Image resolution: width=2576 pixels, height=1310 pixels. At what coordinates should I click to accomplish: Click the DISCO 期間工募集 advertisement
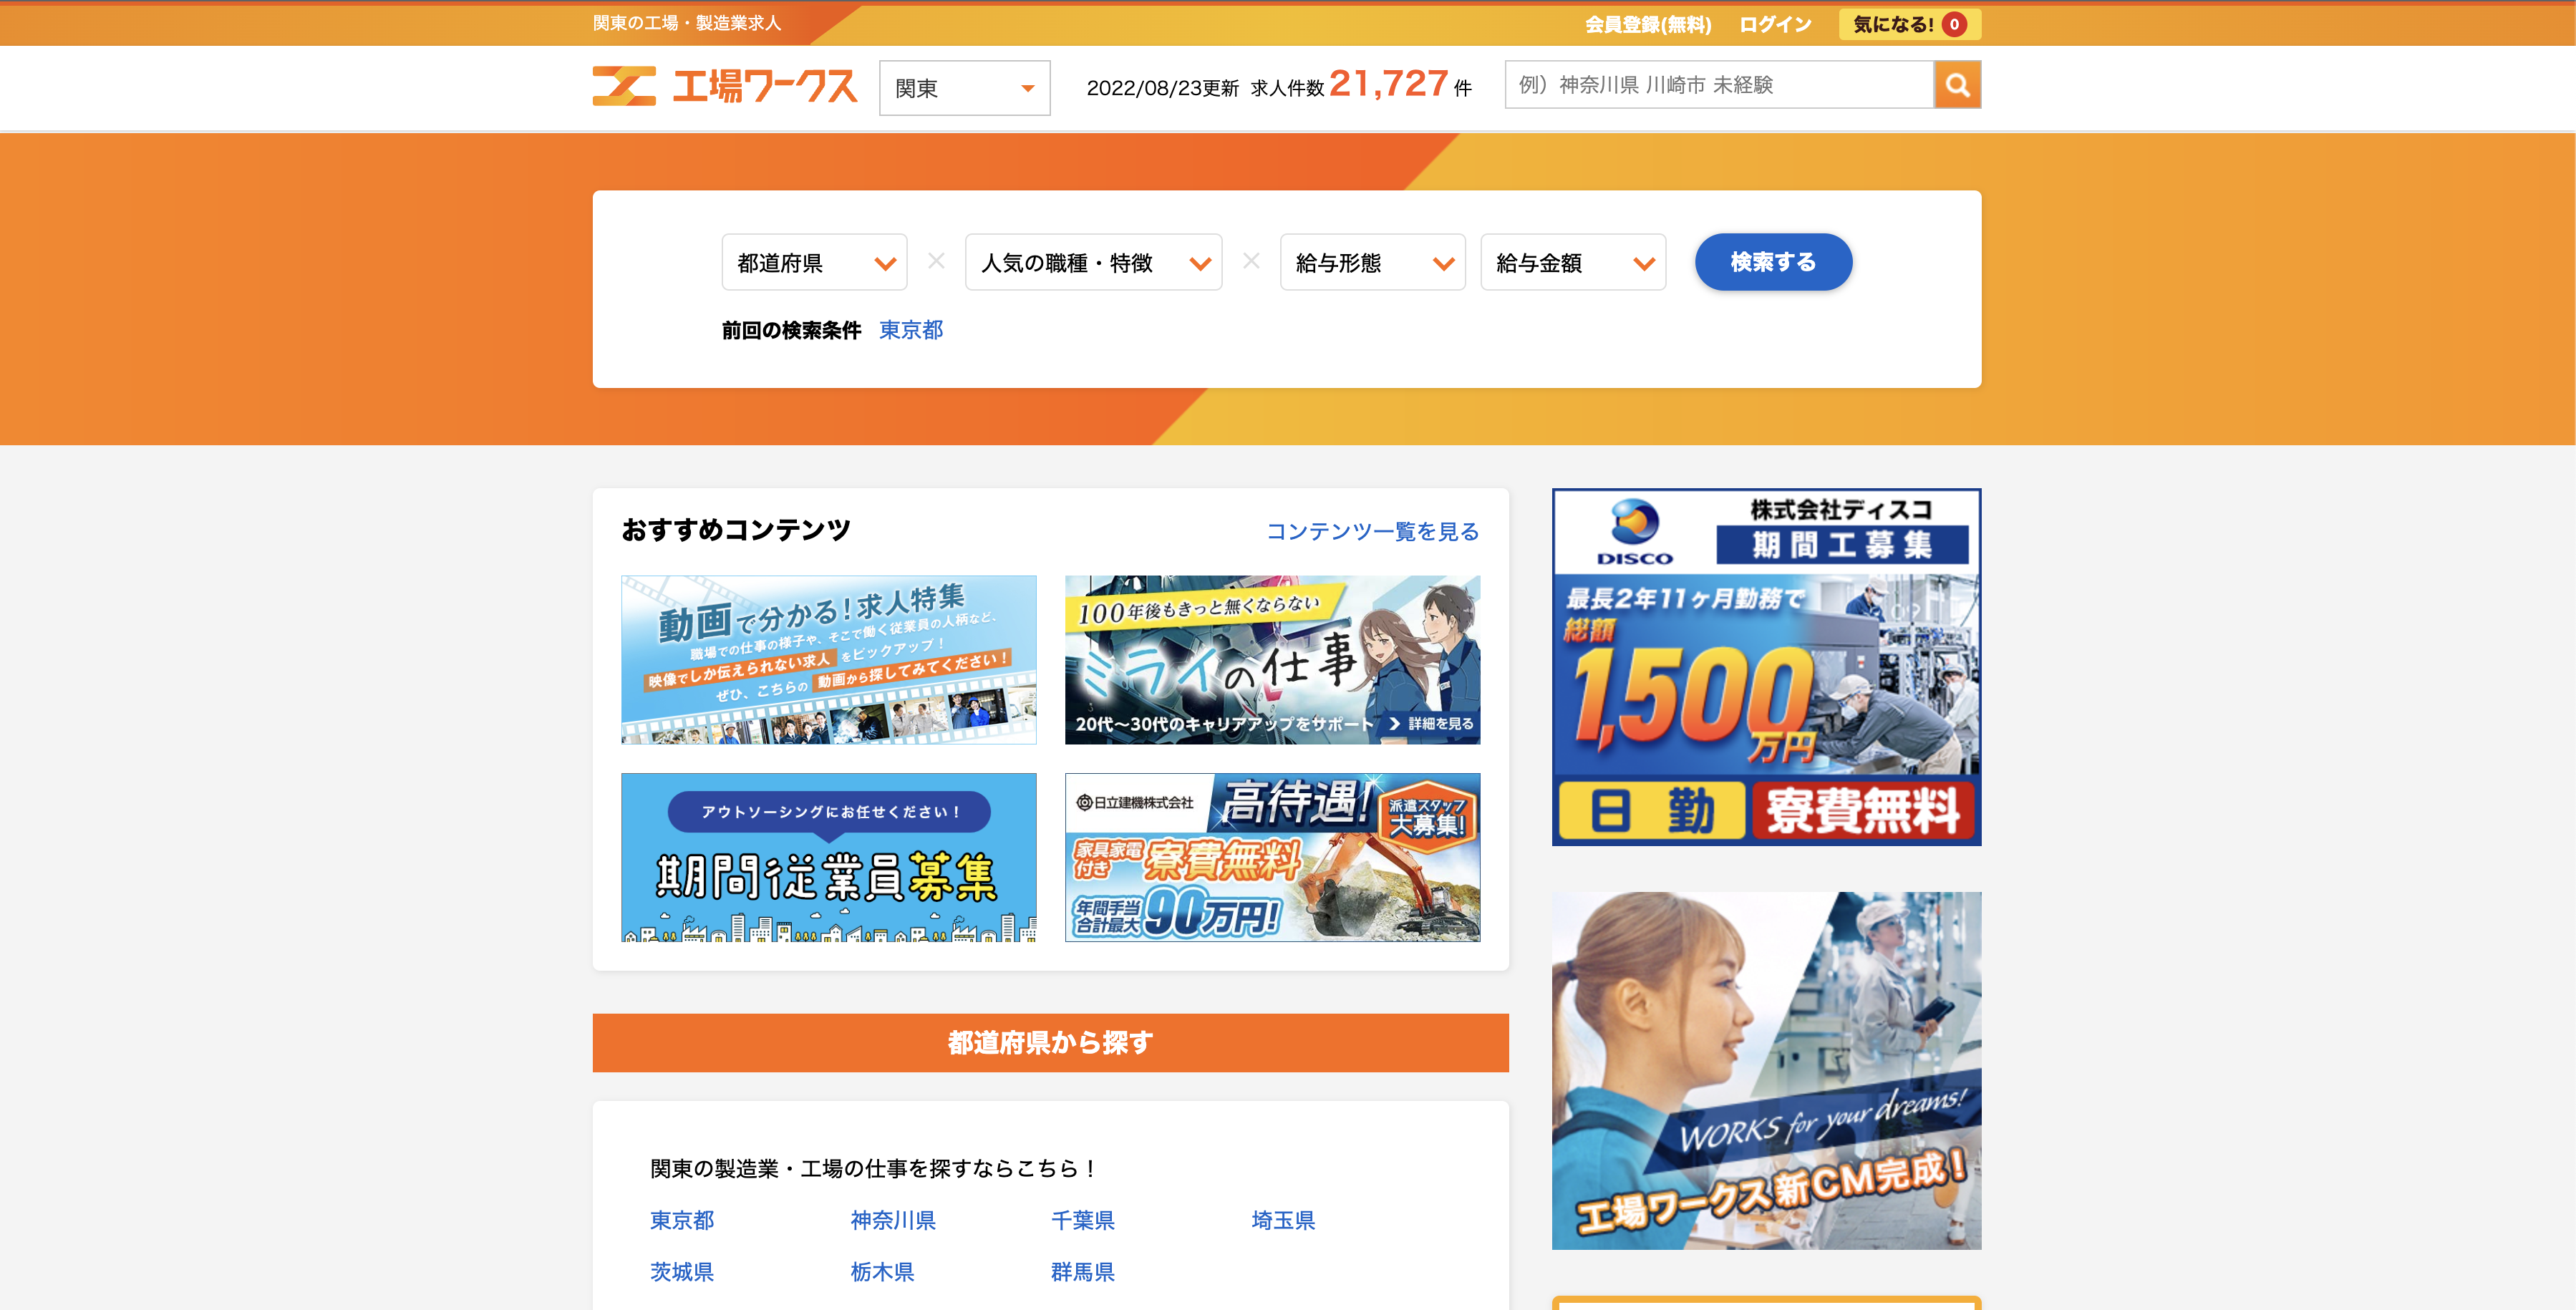click(x=1766, y=667)
